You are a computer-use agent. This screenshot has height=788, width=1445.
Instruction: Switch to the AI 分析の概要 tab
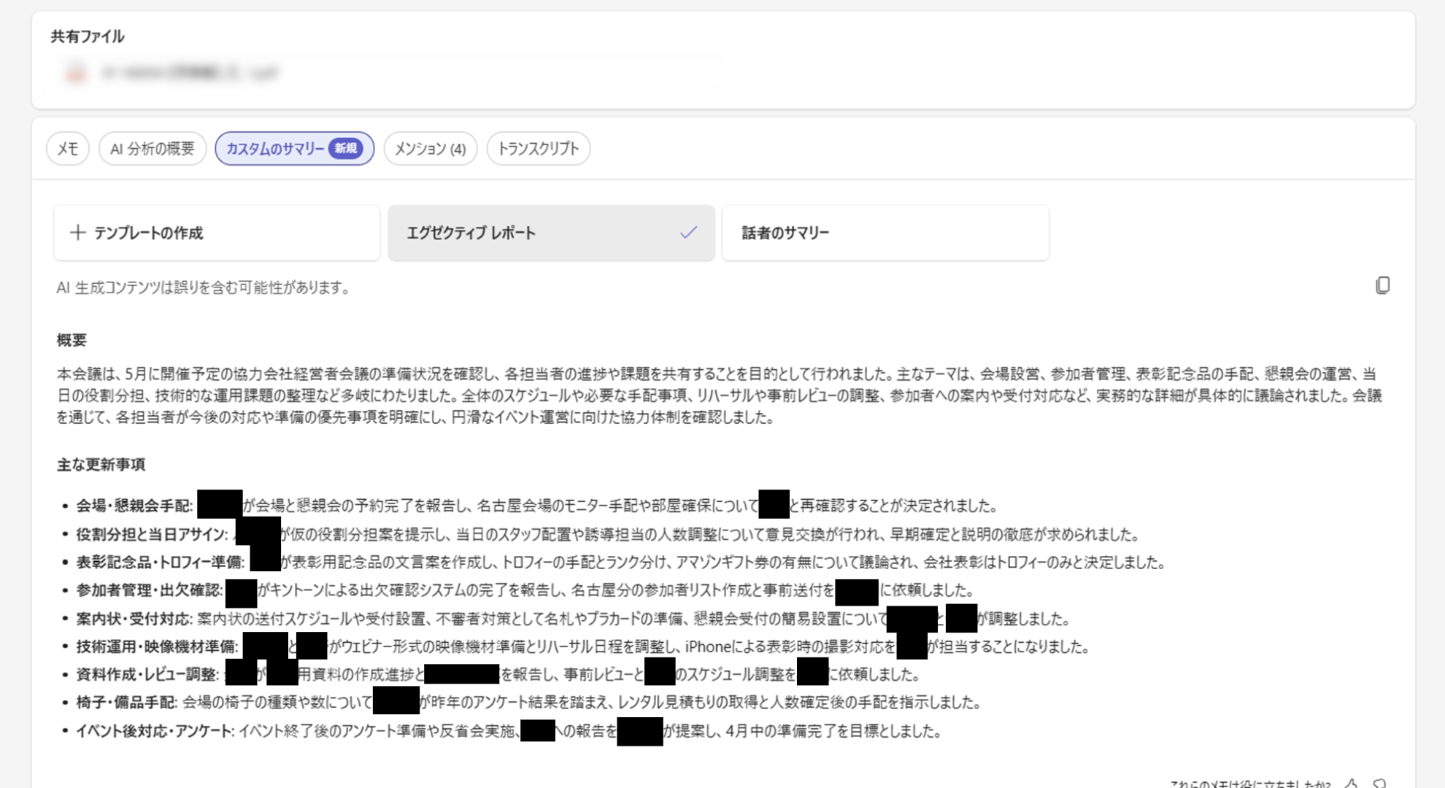click(x=152, y=149)
